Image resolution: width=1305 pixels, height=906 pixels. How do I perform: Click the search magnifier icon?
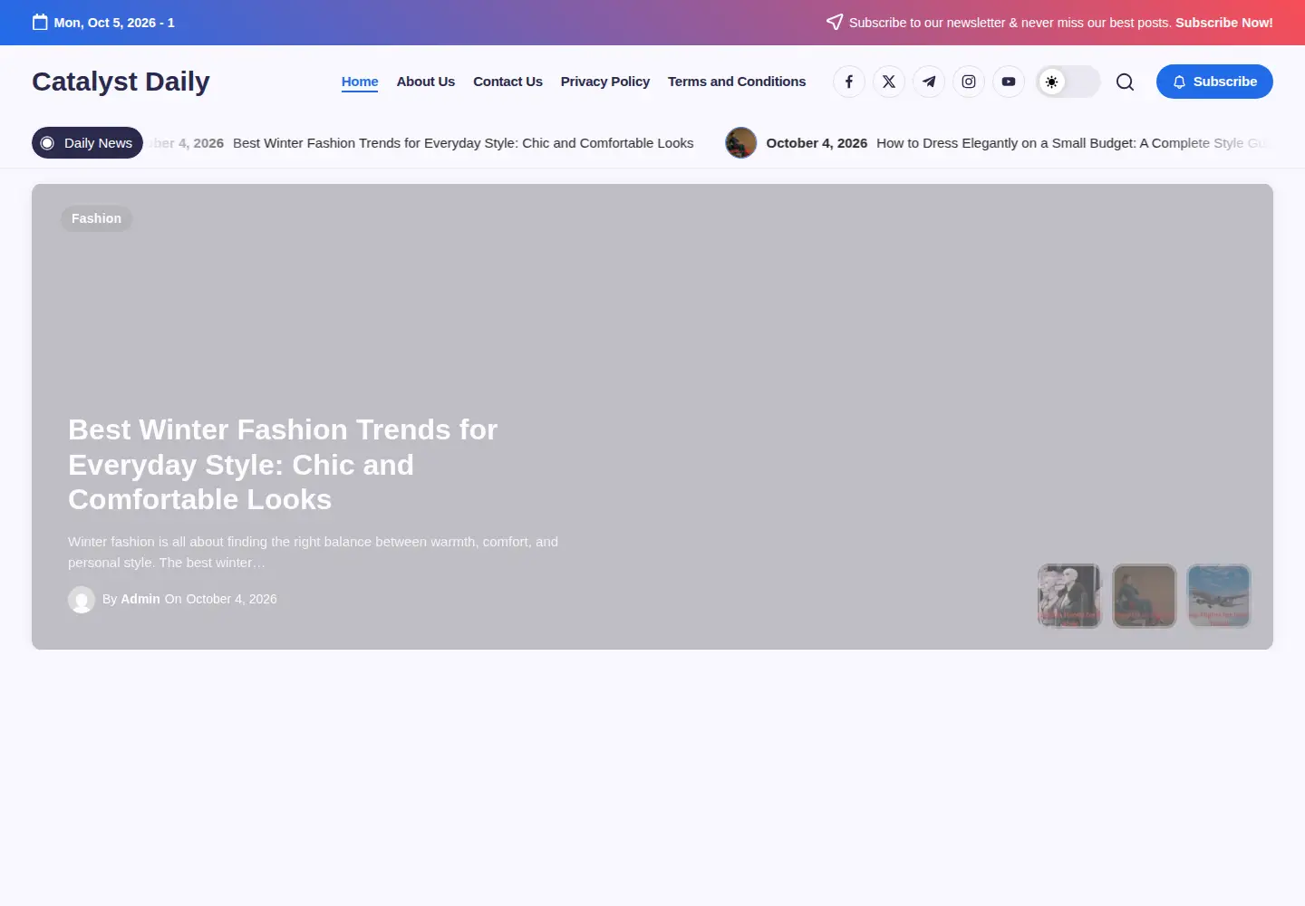(x=1125, y=82)
